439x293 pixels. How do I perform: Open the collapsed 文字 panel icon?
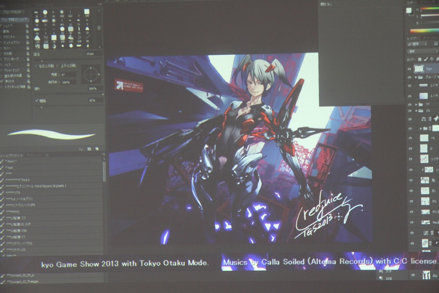click(381, 272)
